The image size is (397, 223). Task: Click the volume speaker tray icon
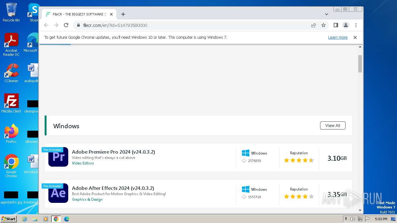(353, 219)
